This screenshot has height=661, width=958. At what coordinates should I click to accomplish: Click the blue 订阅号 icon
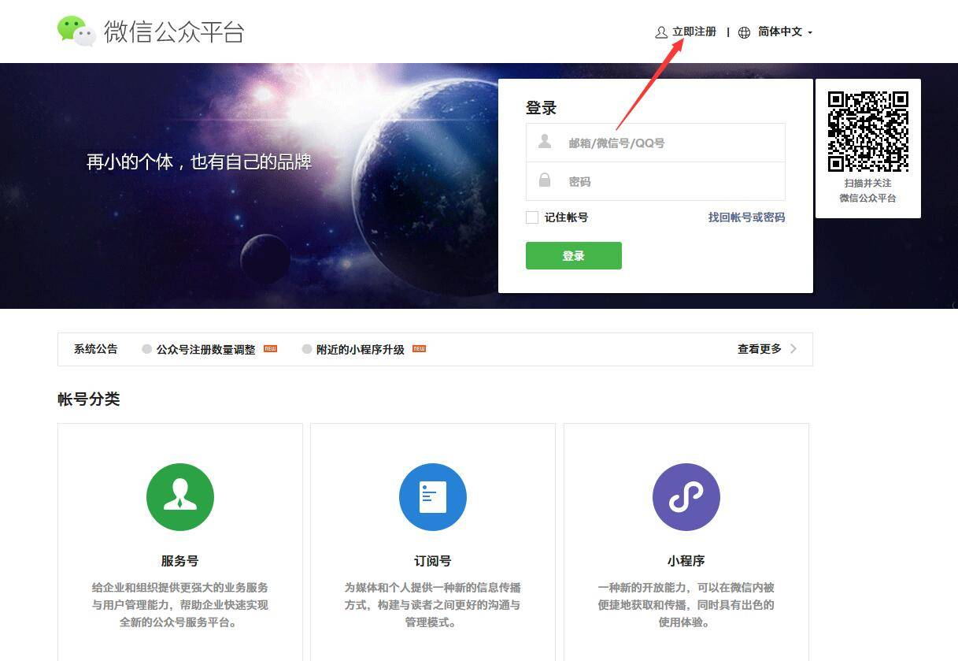(x=433, y=497)
